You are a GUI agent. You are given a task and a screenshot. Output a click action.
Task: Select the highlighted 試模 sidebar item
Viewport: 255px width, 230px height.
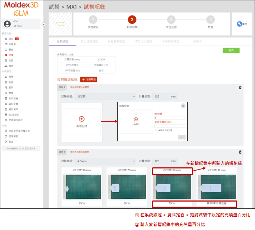click(x=9, y=55)
